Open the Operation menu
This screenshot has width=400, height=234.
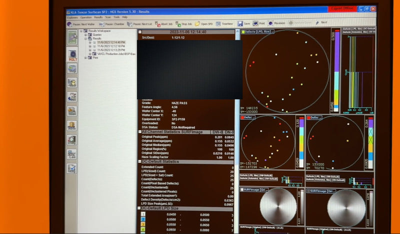pos(86,17)
